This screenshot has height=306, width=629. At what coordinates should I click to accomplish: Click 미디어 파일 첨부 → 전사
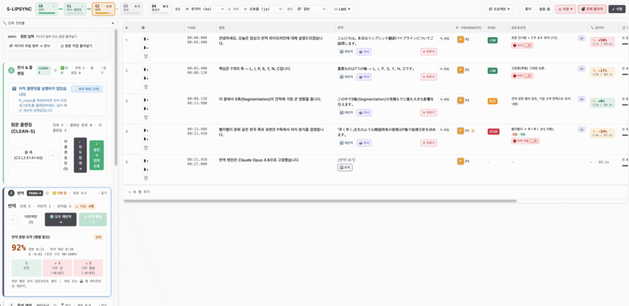(30, 46)
